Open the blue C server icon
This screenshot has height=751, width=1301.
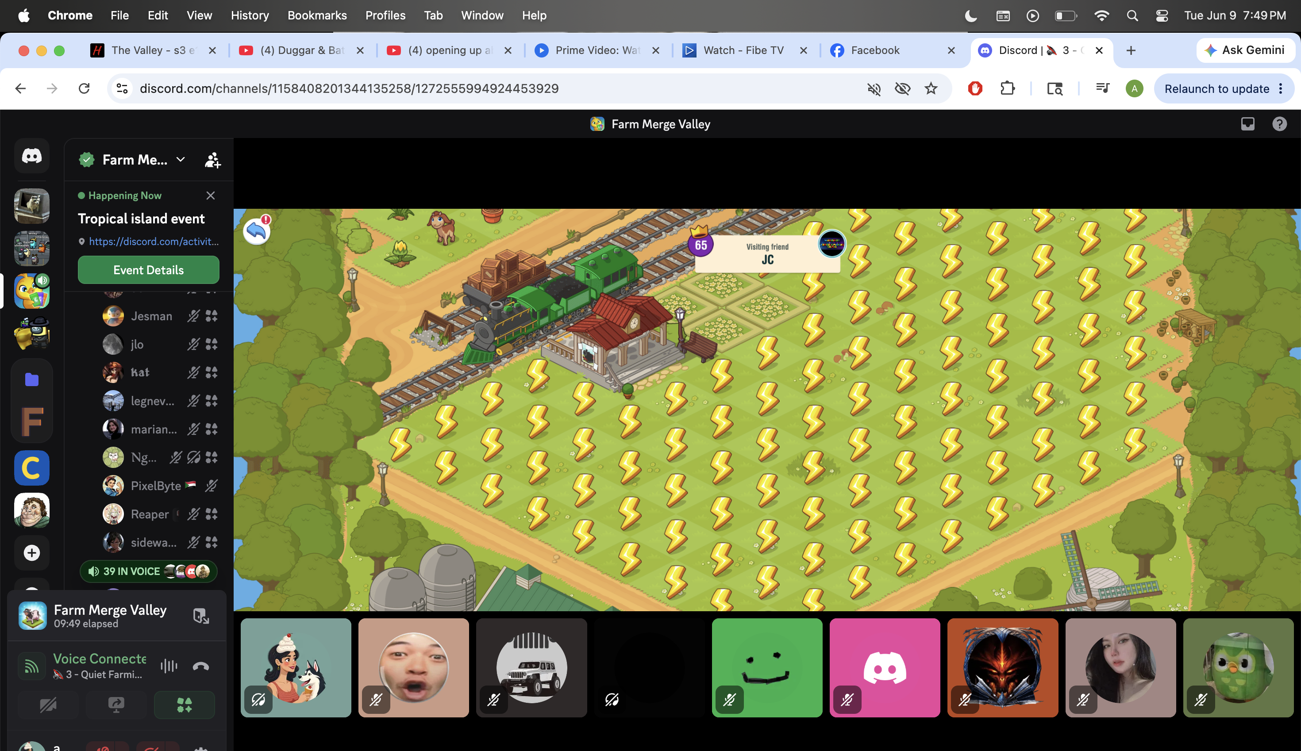point(31,468)
